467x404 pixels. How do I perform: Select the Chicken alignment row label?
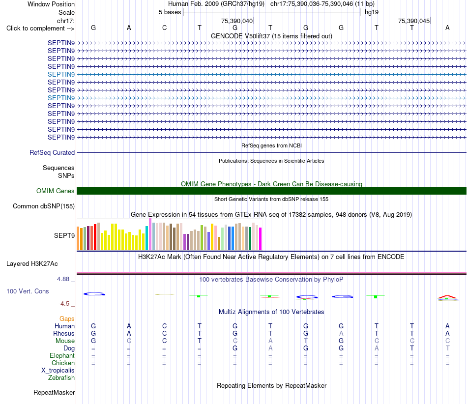pos(63,363)
